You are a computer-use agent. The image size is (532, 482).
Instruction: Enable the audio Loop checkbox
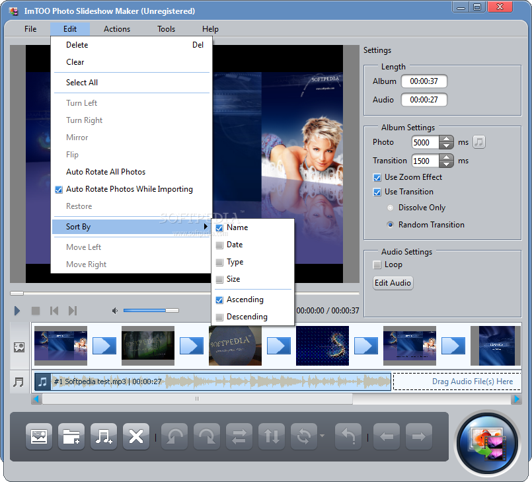click(377, 264)
